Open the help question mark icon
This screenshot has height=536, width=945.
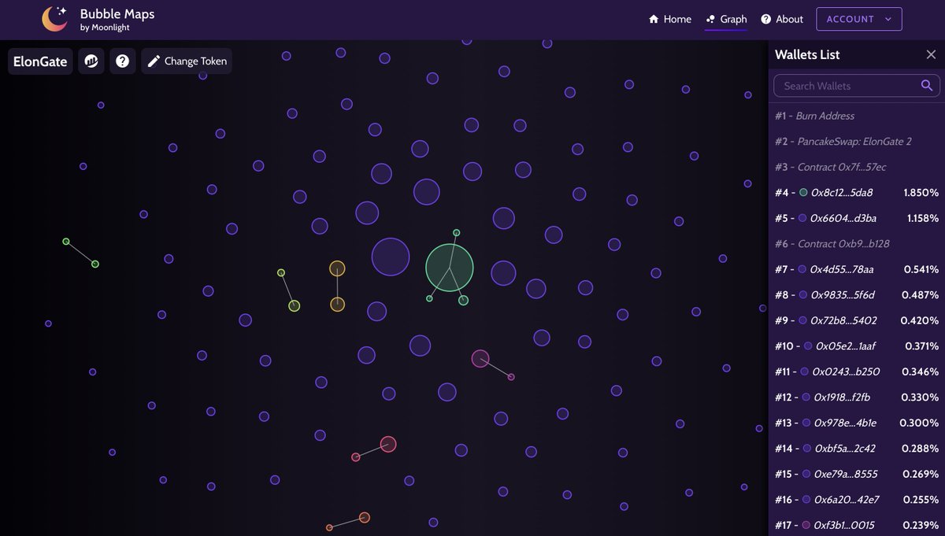[x=123, y=61]
